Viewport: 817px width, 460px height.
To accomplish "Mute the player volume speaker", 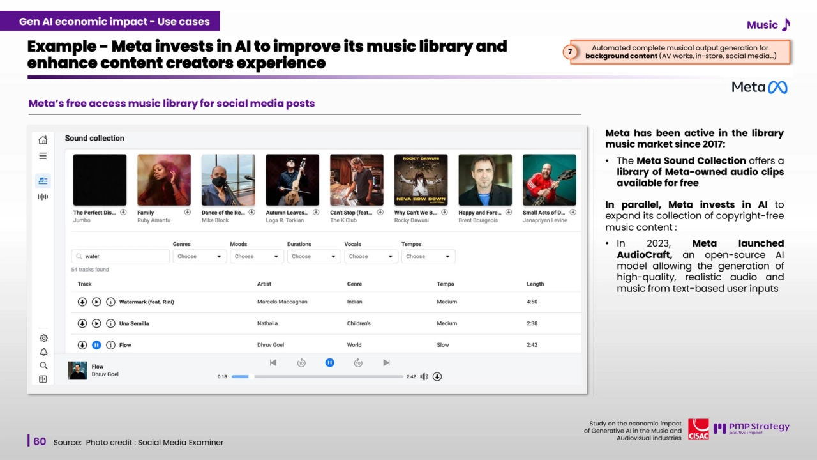I will (424, 376).
